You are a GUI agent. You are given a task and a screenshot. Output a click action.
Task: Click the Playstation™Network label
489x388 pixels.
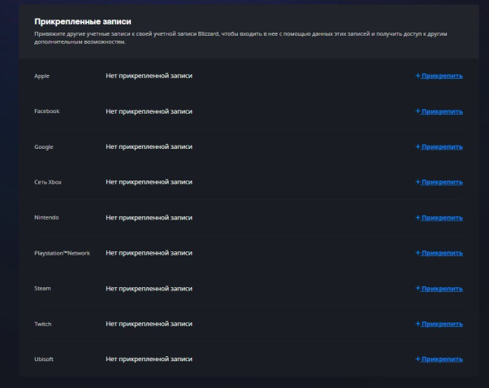tap(63, 253)
